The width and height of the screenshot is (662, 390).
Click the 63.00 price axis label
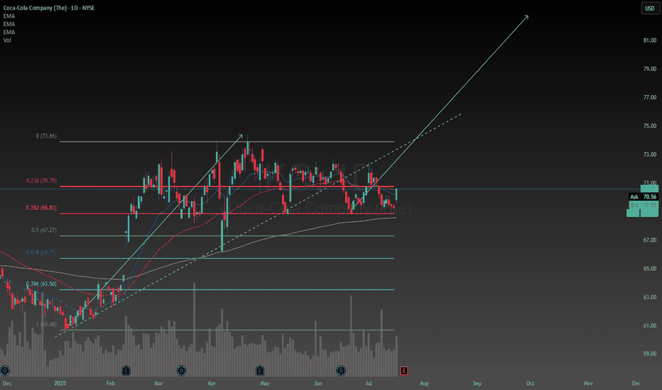(650, 297)
